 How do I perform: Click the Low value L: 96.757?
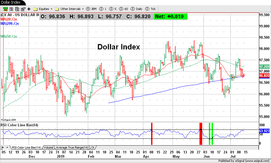coord(110,17)
